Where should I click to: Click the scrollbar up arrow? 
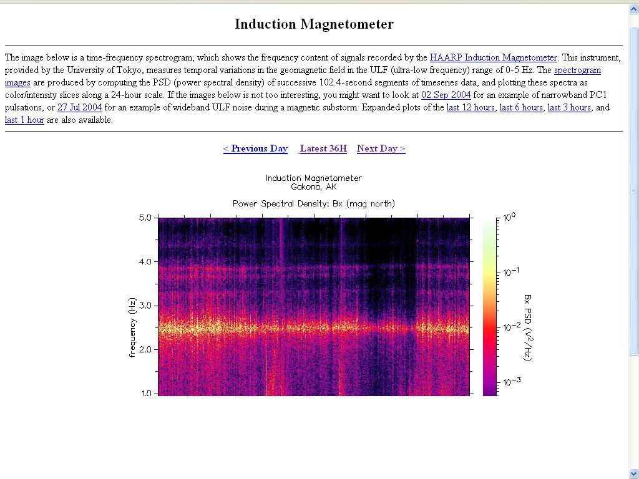(x=634, y=9)
